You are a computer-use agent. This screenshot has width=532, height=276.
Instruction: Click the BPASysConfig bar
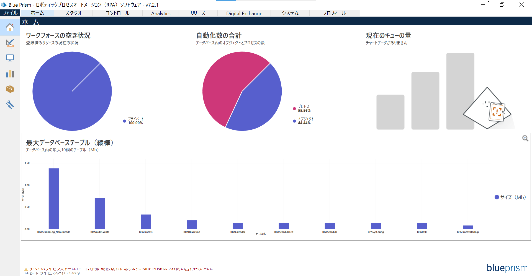(376, 226)
